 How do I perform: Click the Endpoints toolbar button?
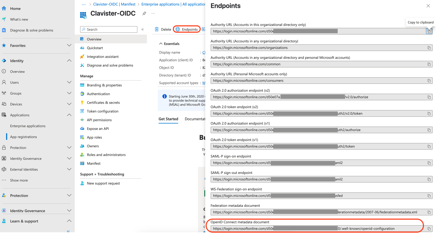pos(187,29)
